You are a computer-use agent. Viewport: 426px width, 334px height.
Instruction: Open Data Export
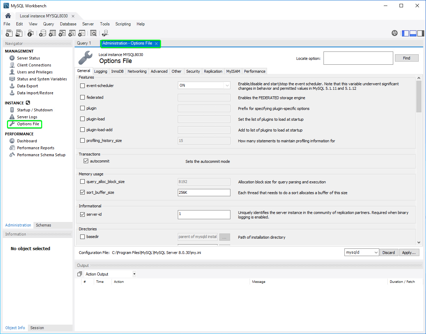[x=28, y=86]
